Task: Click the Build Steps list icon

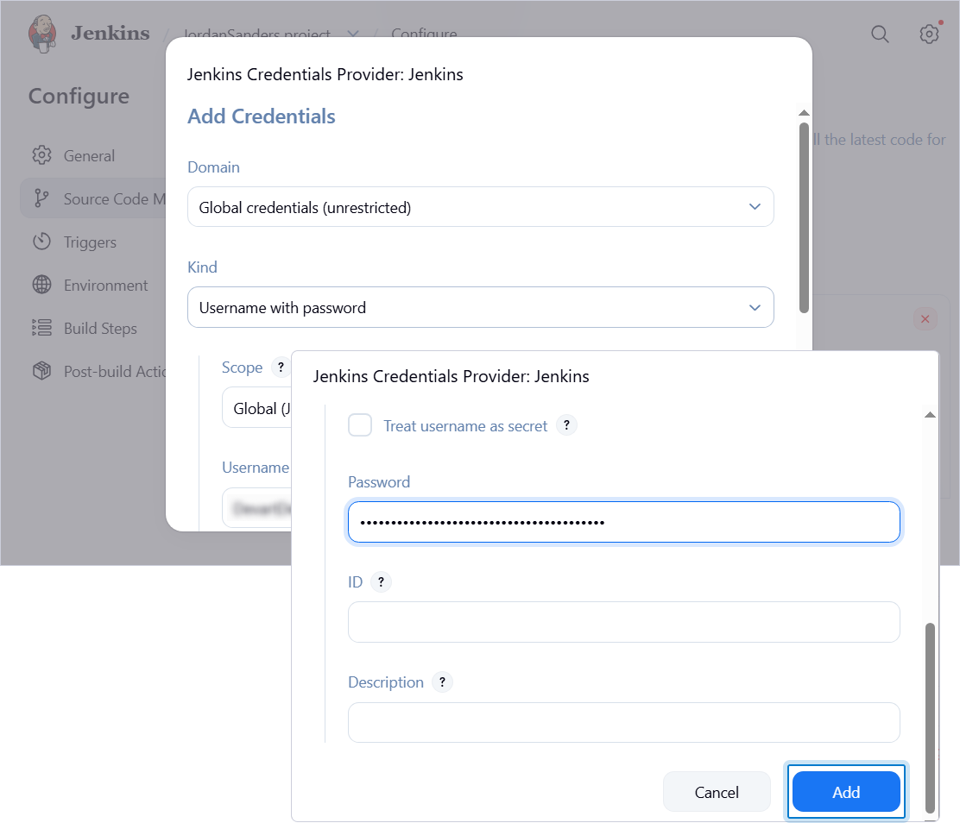Action: (x=41, y=328)
